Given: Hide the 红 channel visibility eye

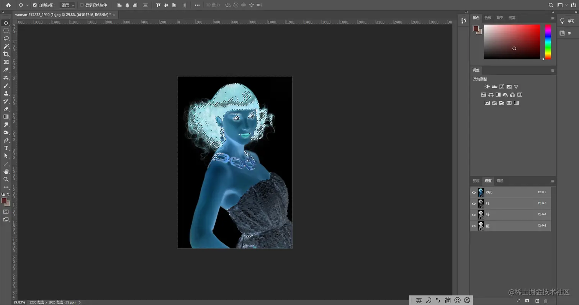Looking at the screenshot, I should 474,204.
